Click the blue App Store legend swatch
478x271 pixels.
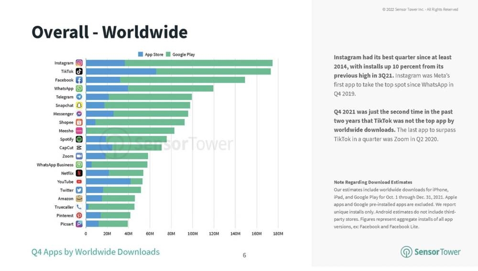coord(141,54)
